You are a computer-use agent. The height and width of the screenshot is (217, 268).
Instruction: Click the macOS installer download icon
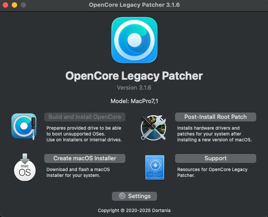pyautogui.click(x=25, y=167)
